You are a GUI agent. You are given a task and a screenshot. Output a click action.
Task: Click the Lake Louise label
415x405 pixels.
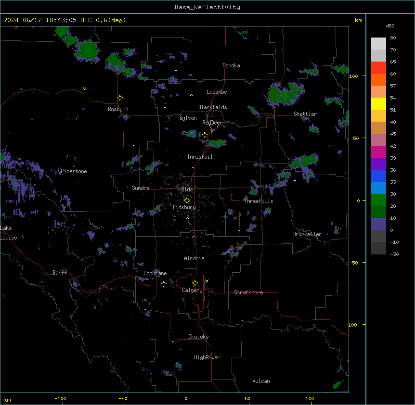pos(9,233)
